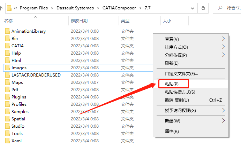Click the refresh icon beside address bar

[x=203, y=8]
